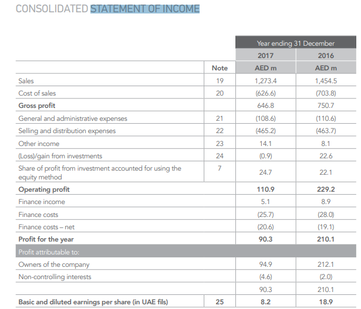Click the 2017 Other income value 14.1
Screen dimensions: 361x309
pos(265,143)
